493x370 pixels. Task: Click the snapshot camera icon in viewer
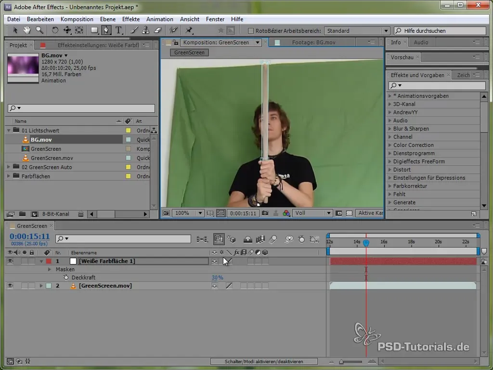click(265, 213)
